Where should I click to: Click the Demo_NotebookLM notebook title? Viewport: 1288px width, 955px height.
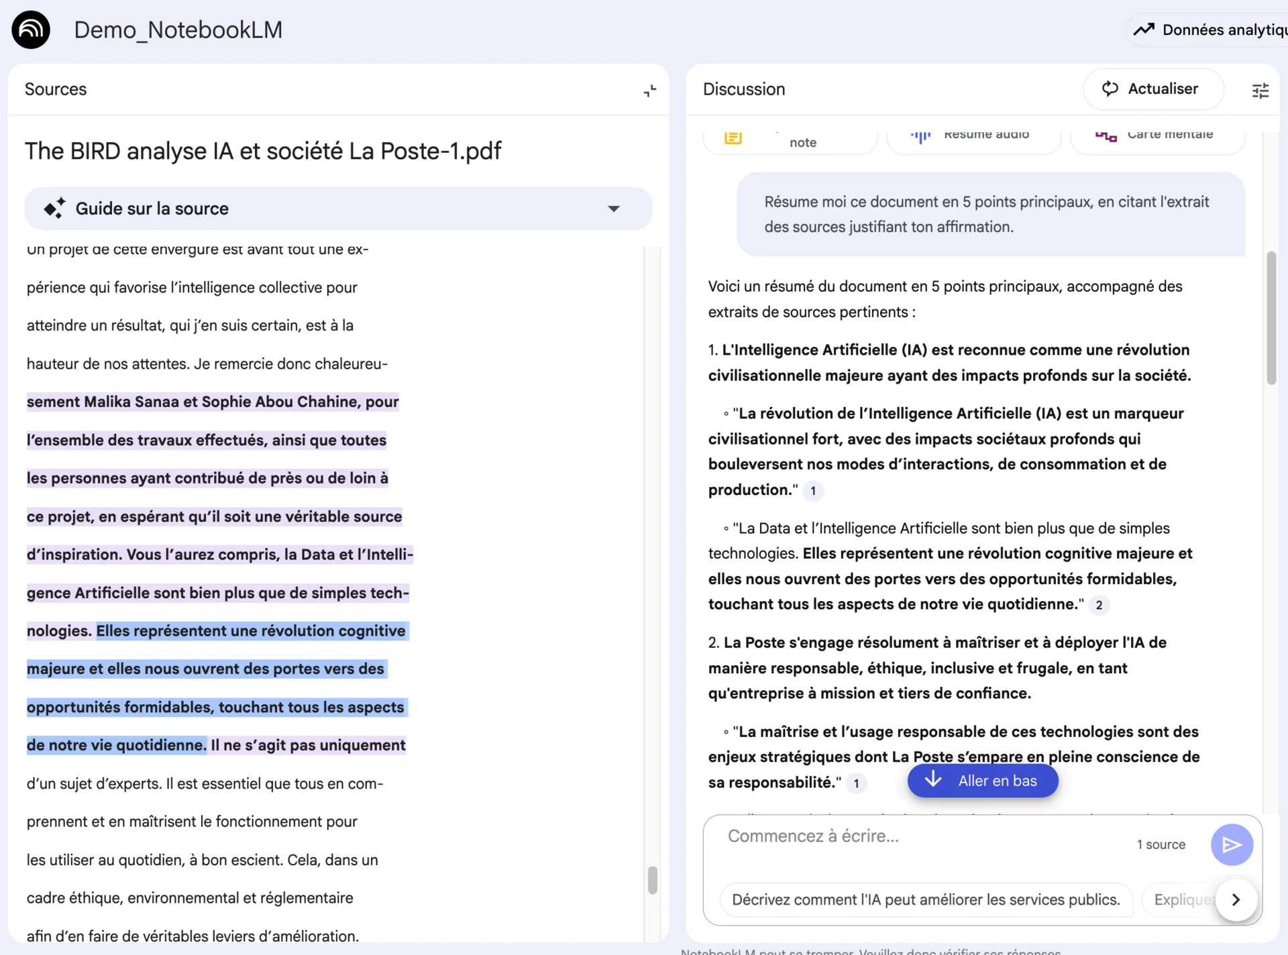[178, 30]
